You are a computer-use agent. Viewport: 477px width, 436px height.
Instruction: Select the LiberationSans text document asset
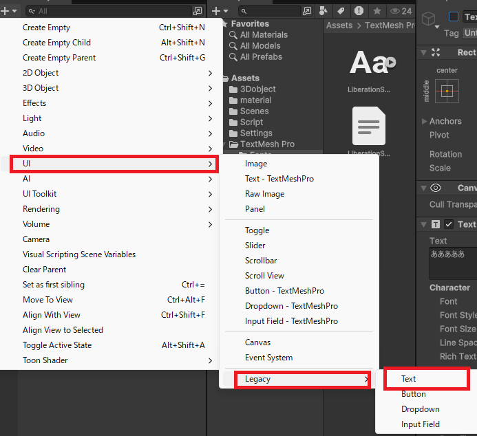pyautogui.click(x=369, y=126)
